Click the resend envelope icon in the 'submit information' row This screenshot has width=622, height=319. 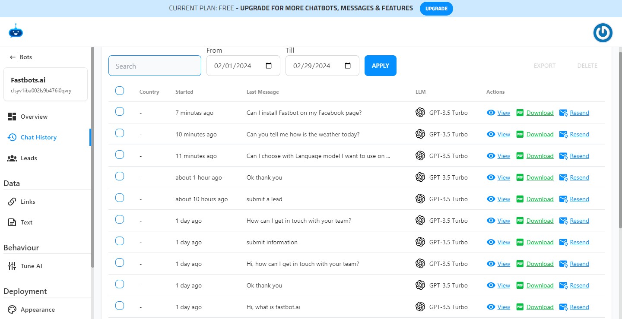563,242
